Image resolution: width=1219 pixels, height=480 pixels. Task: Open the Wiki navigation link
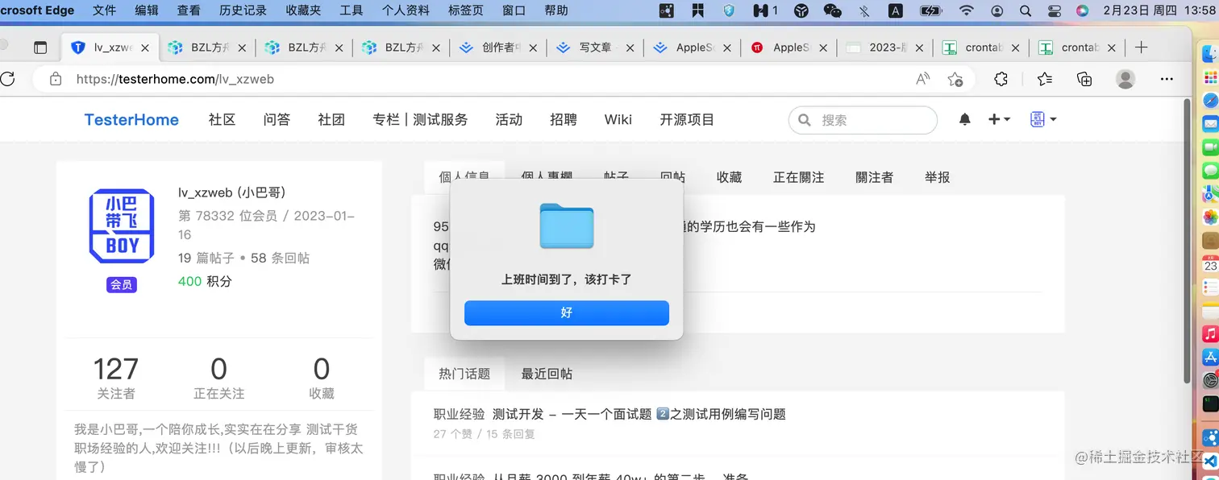(618, 119)
